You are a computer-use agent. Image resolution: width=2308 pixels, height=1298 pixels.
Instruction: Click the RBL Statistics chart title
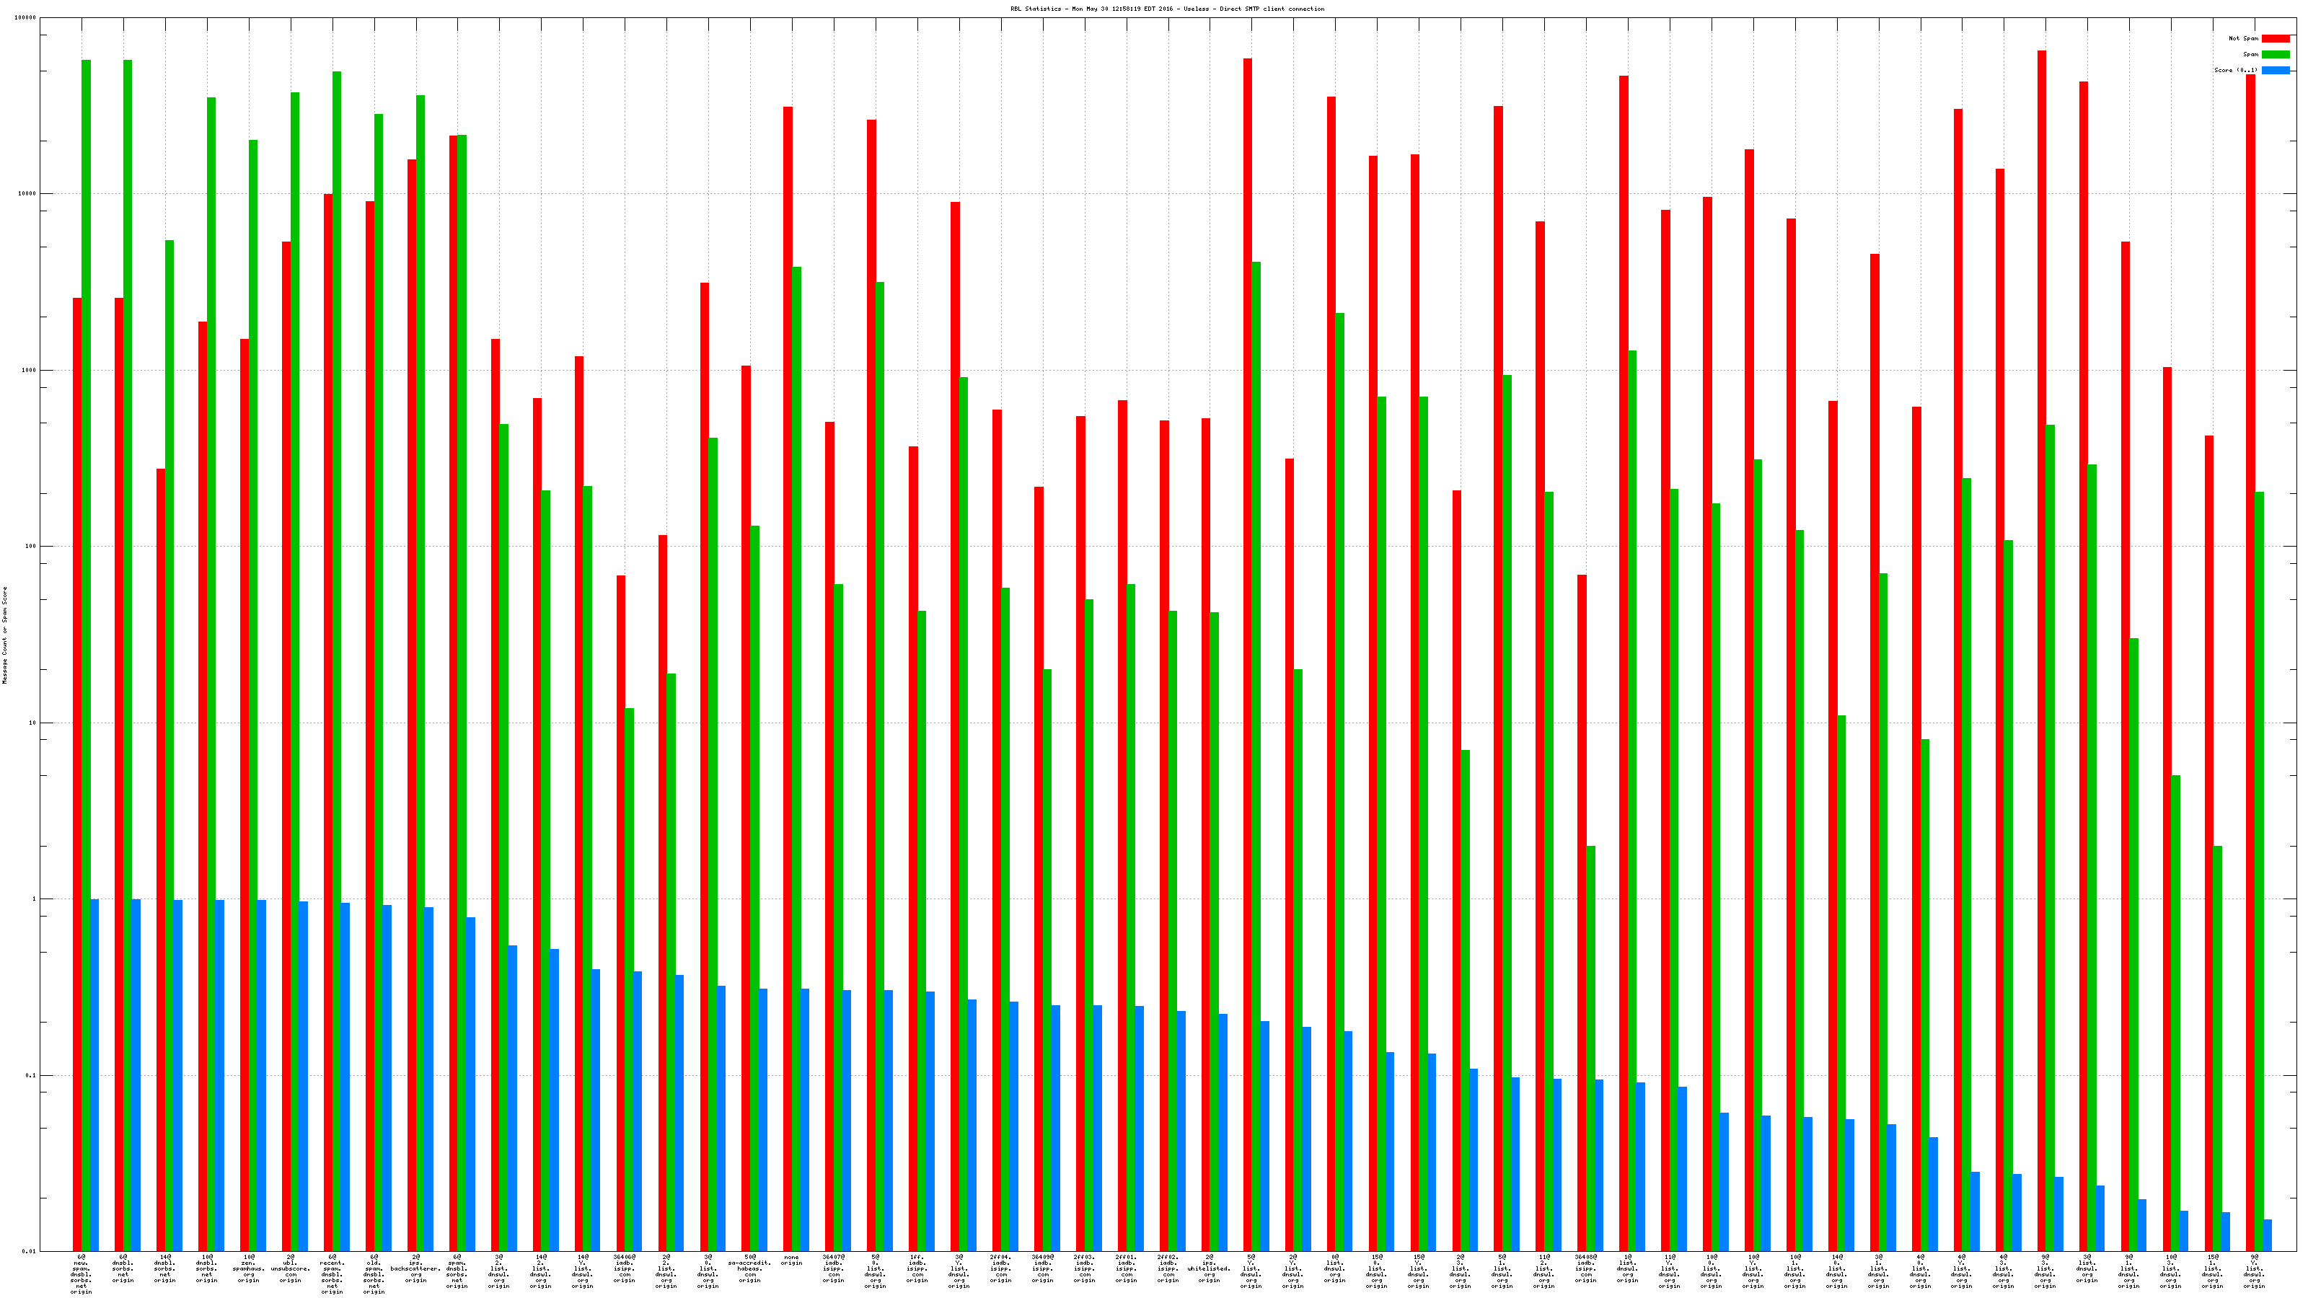click(1166, 9)
